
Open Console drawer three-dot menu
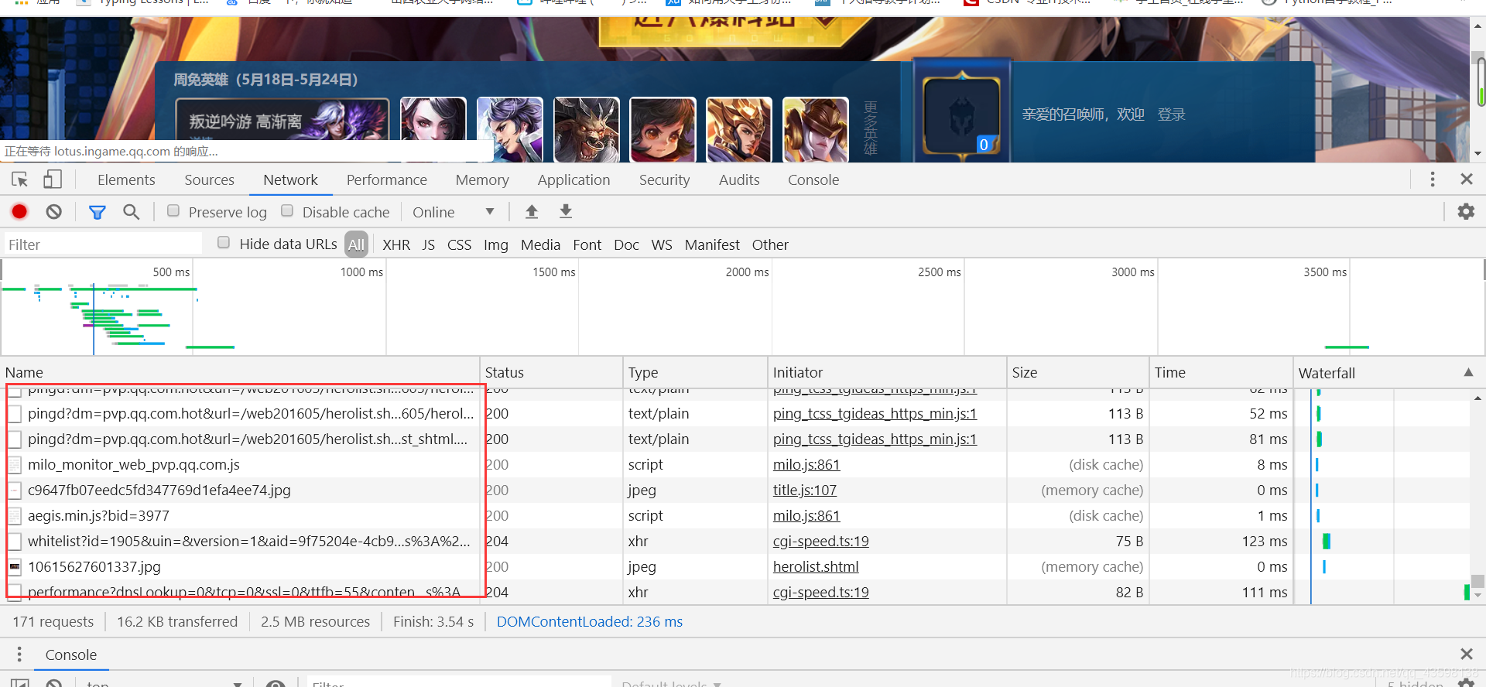[x=19, y=655]
